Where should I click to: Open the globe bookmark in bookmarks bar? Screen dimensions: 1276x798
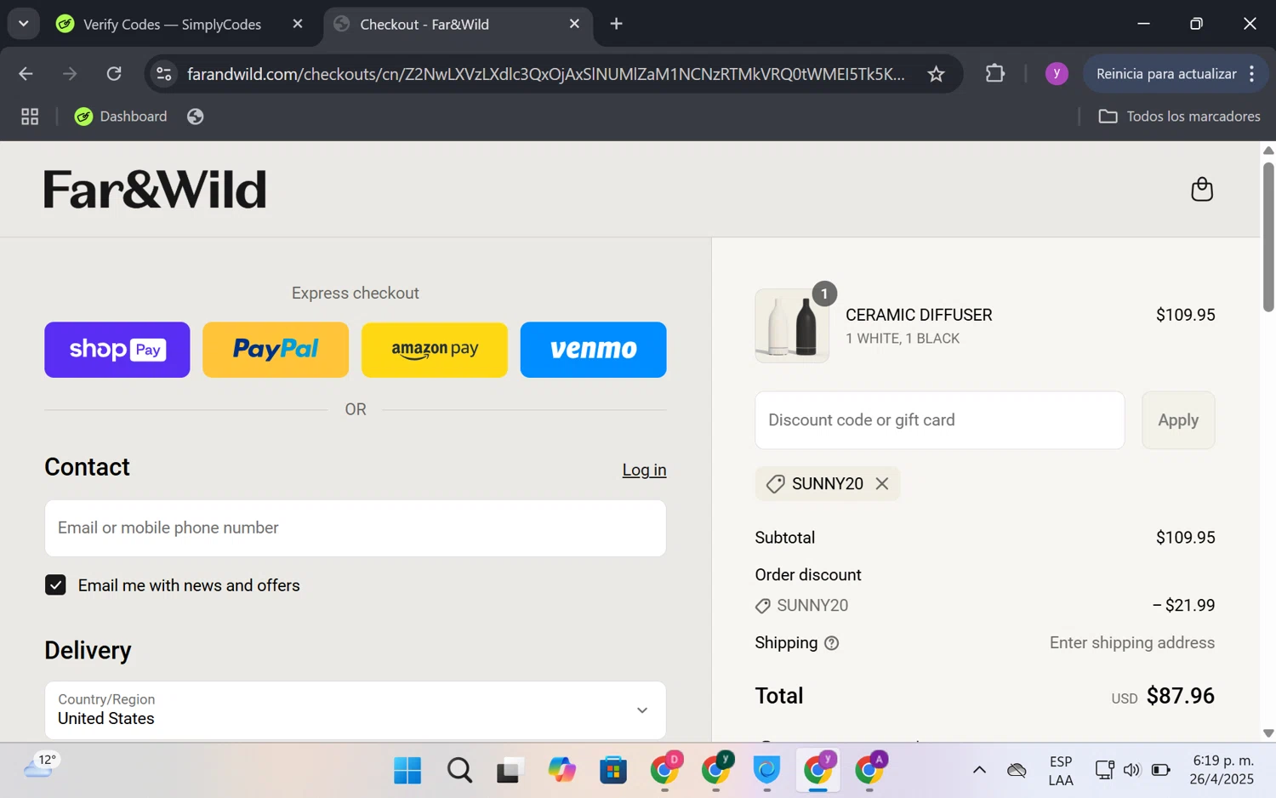tap(195, 117)
